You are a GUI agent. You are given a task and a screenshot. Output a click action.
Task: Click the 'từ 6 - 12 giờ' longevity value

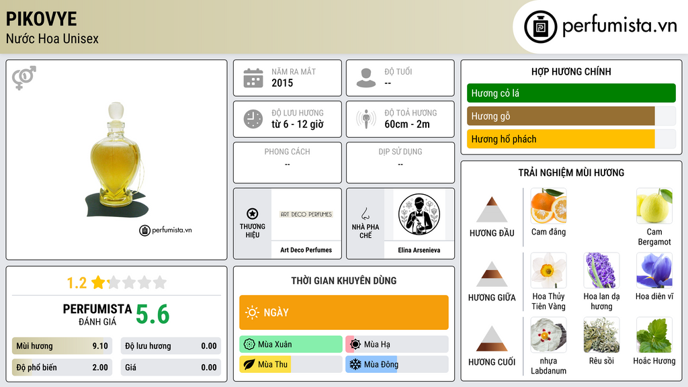(298, 124)
